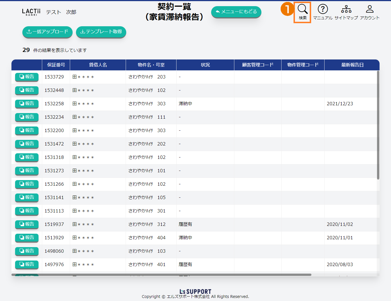Click 報告 for contract 1513929

[x=27, y=238]
